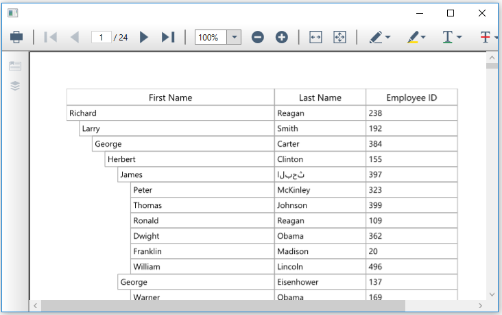
Task: Click the Madison last name cell
Action: [320, 252]
